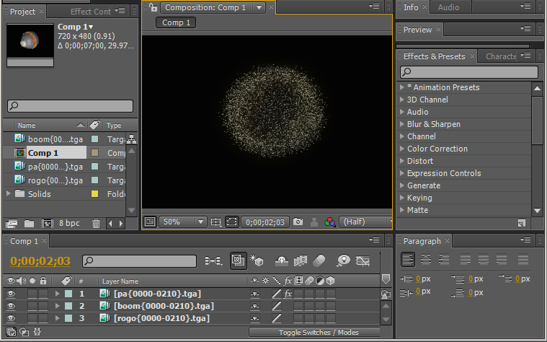
Task: Toggle the mask and shape path visibility icon
Action: tap(231, 222)
